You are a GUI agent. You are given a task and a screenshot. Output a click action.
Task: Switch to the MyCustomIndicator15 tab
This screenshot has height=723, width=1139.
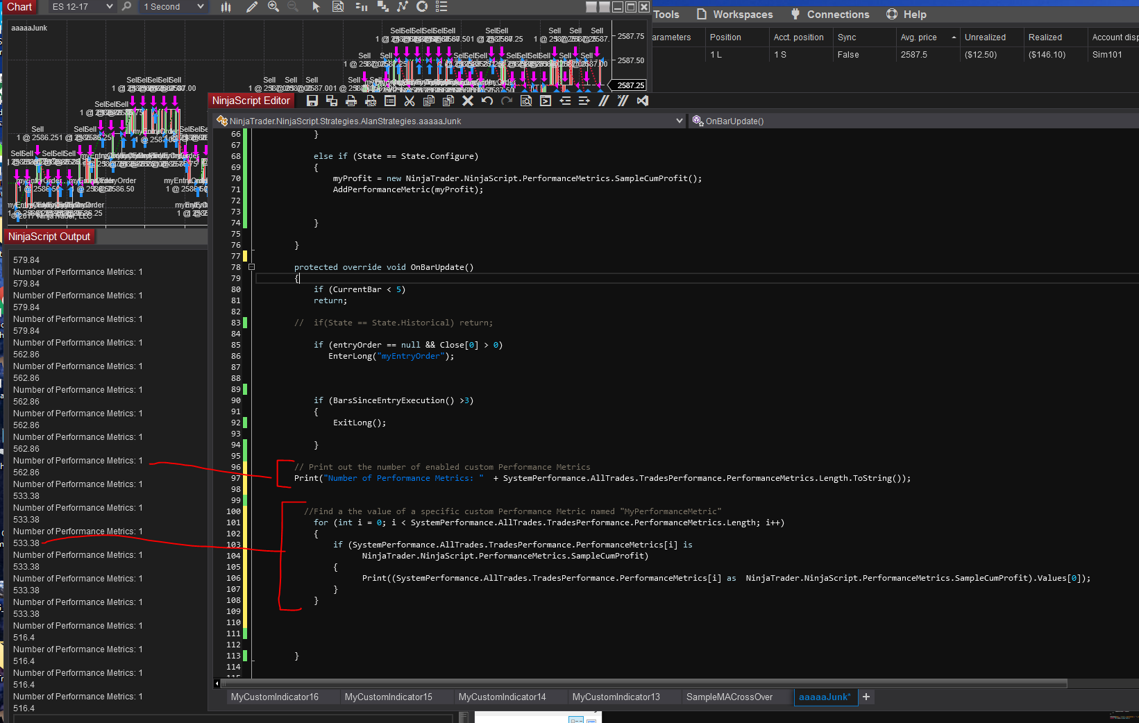tap(389, 697)
